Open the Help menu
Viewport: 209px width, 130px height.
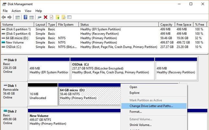(x=39, y=11)
